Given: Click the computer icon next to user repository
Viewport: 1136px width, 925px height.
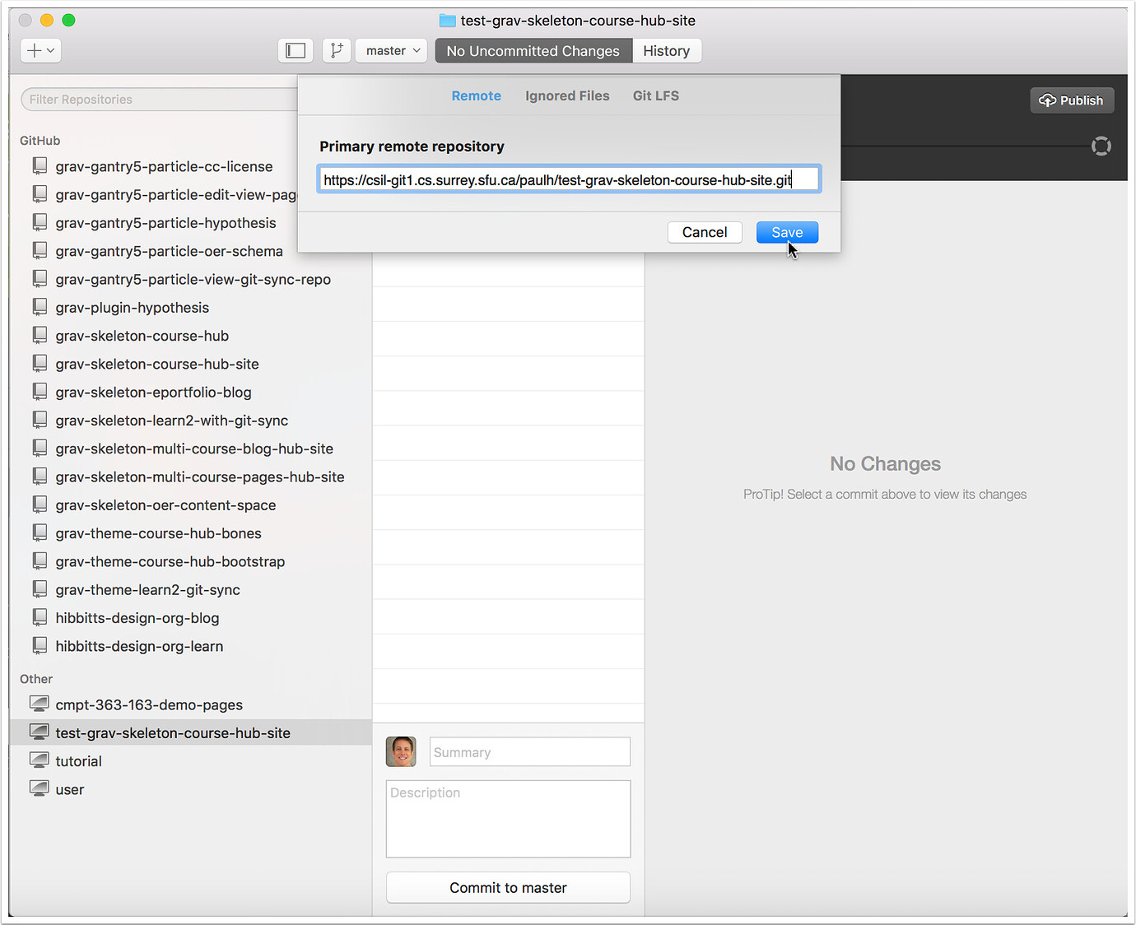Looking at the screenshot, I should click(x=39, y=788).
